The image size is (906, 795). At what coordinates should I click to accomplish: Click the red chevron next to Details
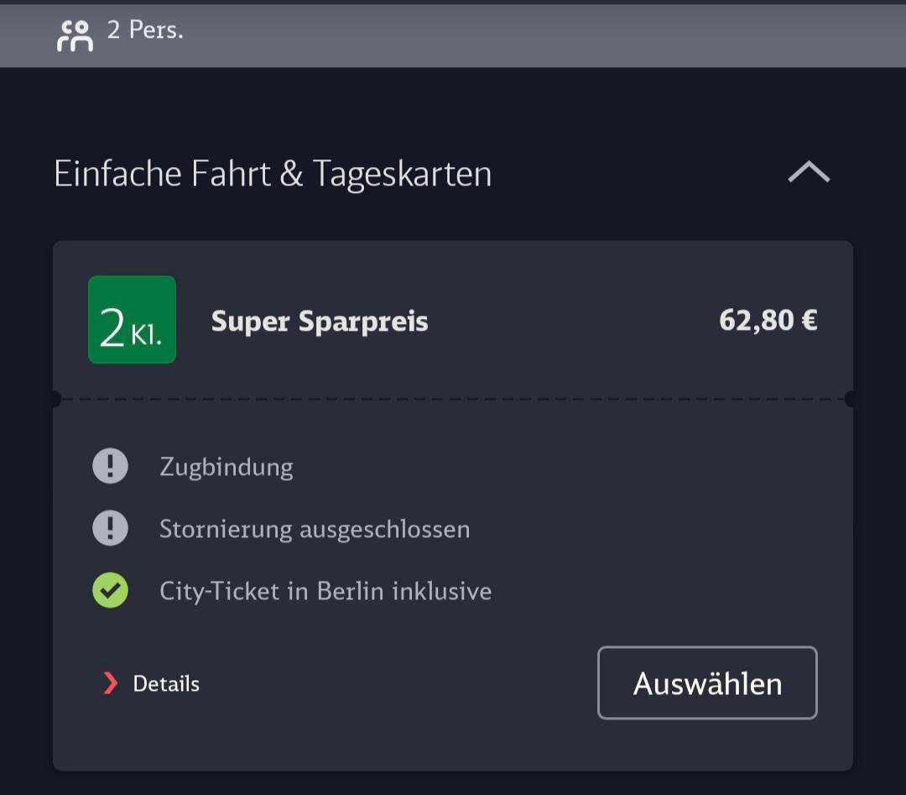pos(110,683)
